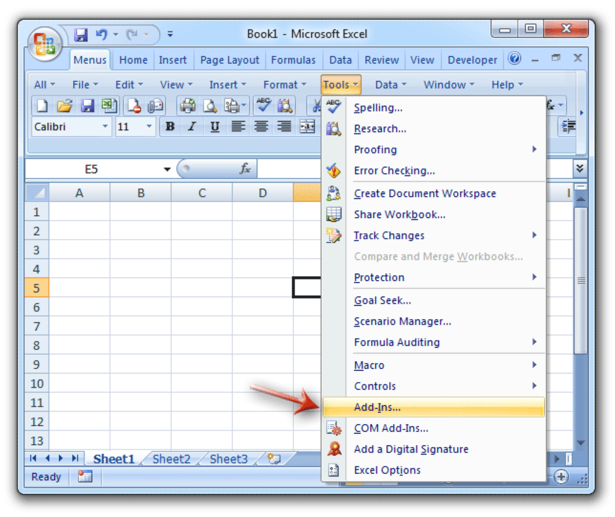
Task: Click the Open folder icon
Action: 64,106
